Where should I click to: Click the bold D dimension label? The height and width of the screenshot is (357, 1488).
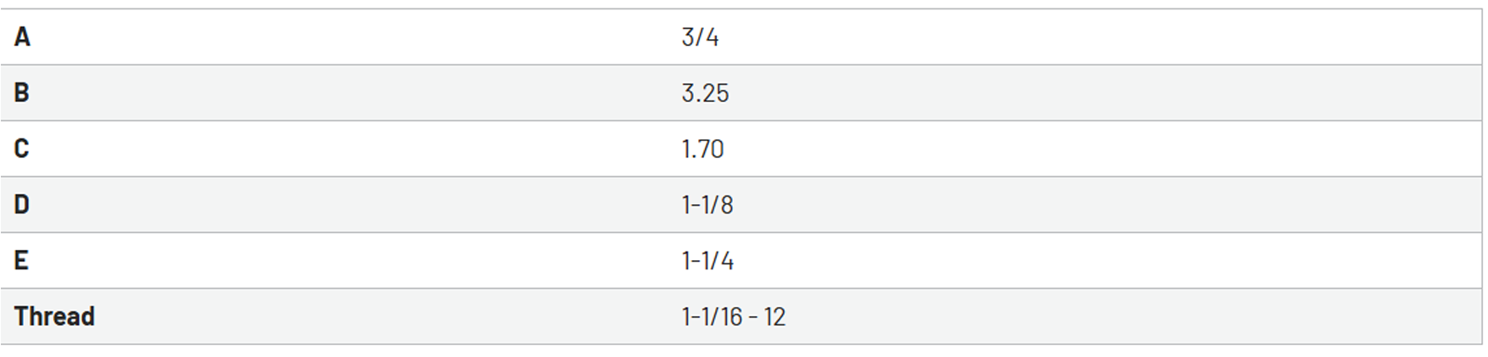[22, 205]
